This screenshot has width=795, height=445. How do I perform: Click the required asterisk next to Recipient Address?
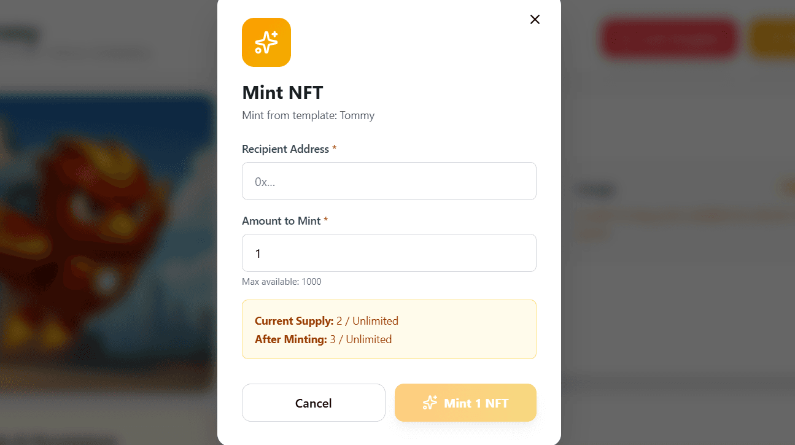click(334, 147)
